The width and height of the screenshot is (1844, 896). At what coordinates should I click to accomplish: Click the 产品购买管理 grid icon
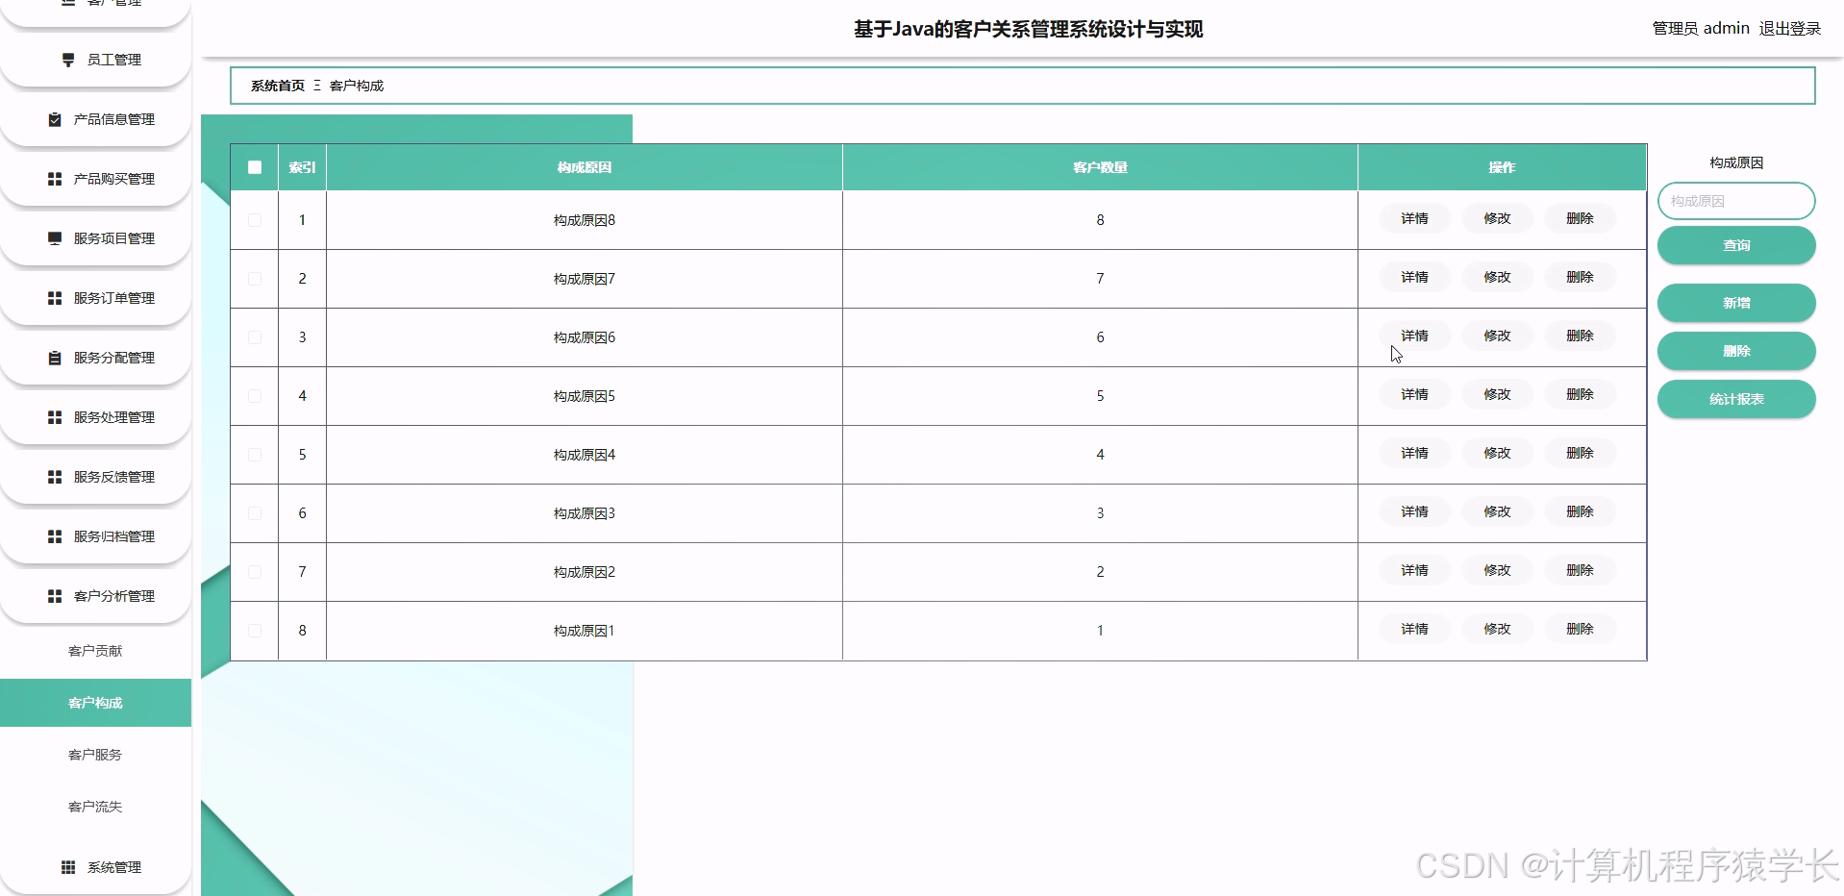point(55,179)
